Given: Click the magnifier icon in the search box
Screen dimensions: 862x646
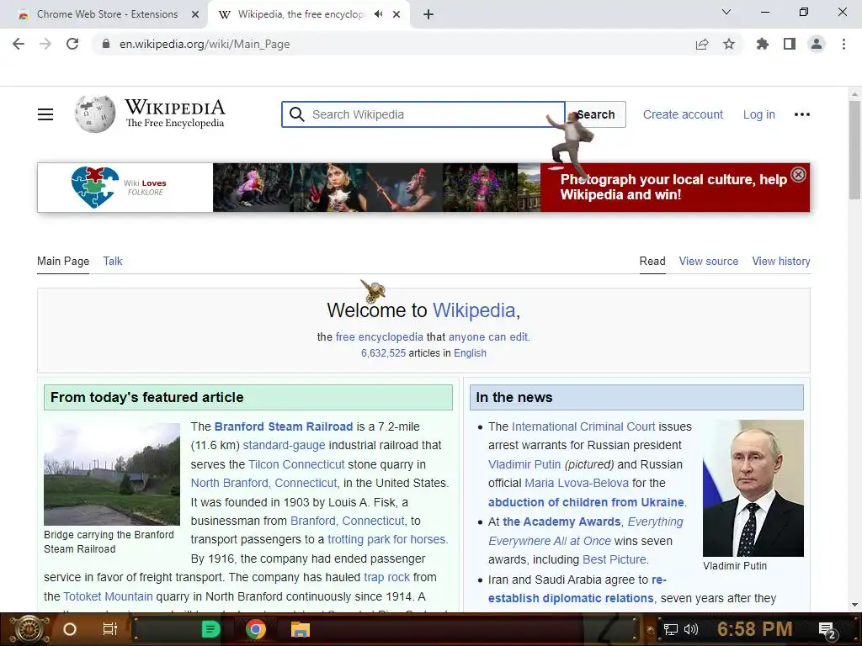Looking at the screenshot, I should click(x=297, y=114).
